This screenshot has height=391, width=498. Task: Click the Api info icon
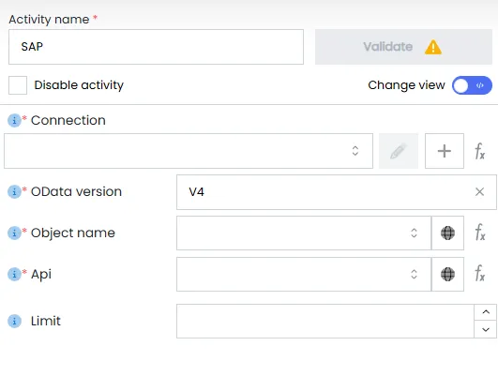coord(14,274)
